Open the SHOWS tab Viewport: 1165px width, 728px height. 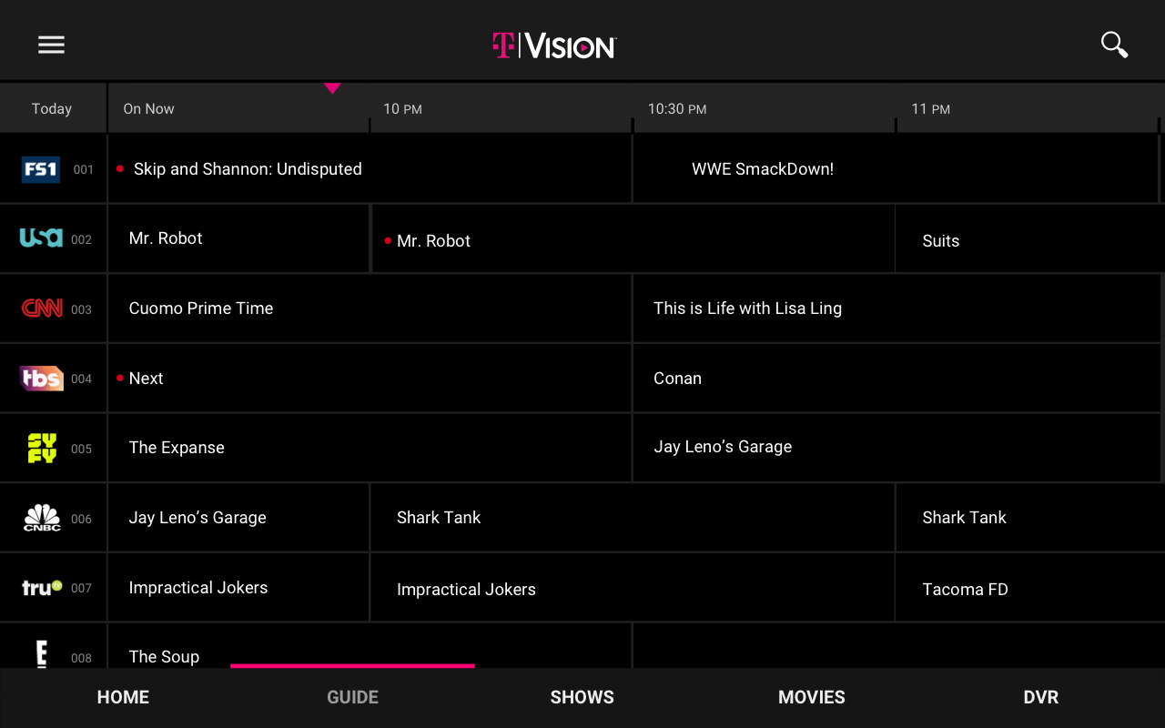[582, 697]
